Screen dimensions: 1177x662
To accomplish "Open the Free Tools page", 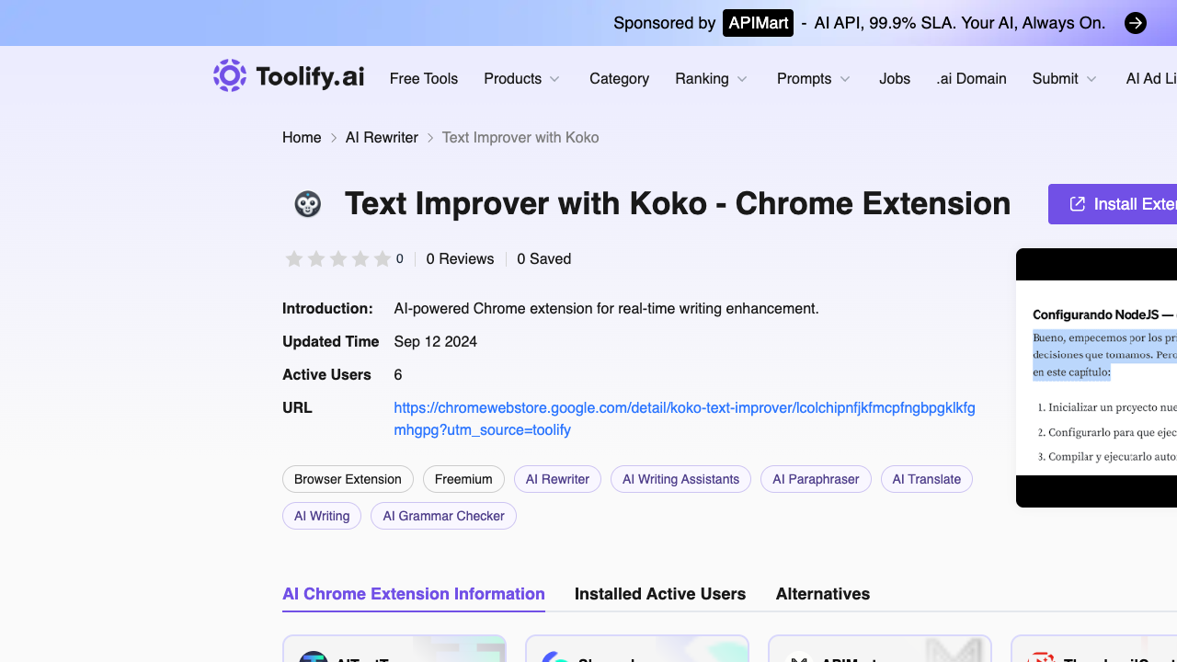I will pyautogui.click(x=424, y=79).
